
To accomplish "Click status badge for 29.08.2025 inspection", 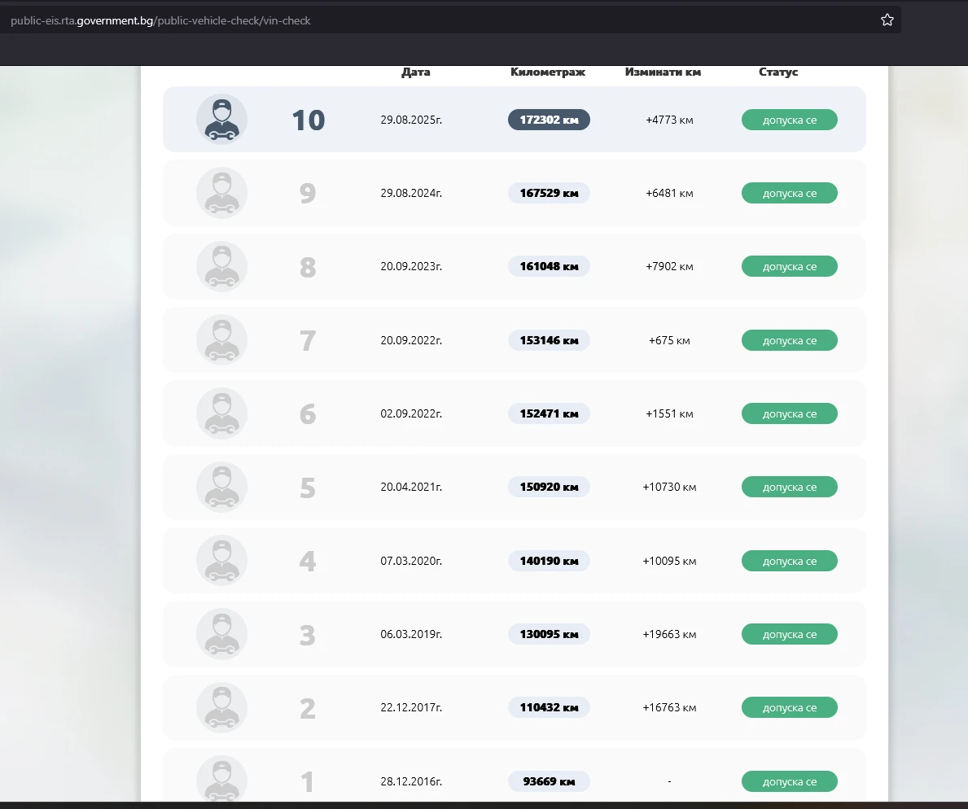I will [789, 120].
